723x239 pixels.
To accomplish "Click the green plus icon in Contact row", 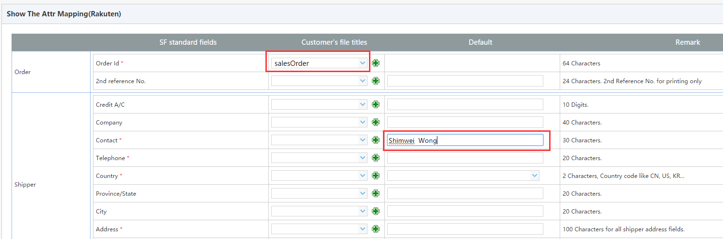I will click(x=376, y=140).
